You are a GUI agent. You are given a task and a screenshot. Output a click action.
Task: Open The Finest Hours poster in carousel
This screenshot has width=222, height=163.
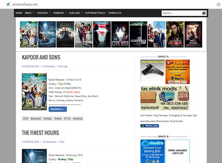tap(47, 34)
